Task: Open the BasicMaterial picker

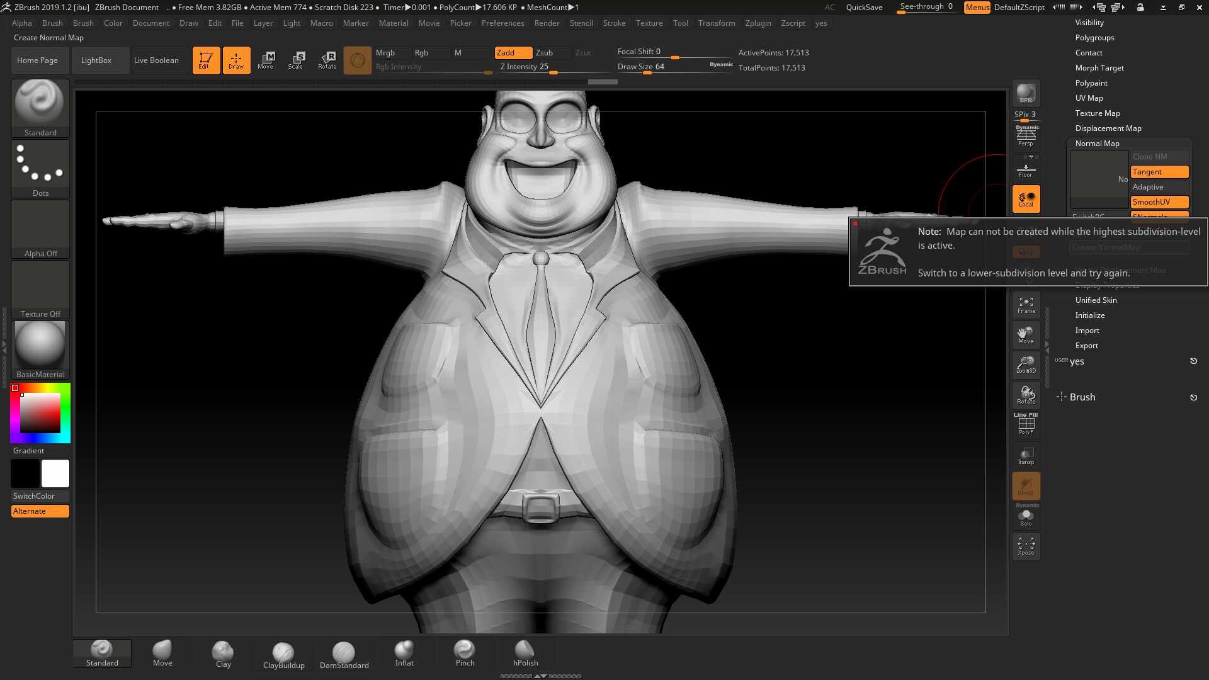Action: (40, 349)
